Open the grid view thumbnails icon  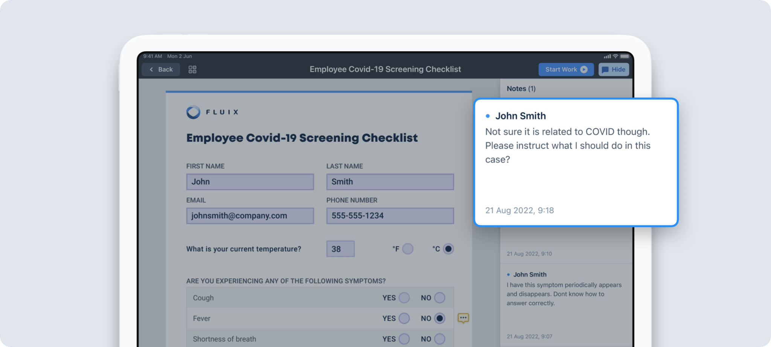coord(192,70)
